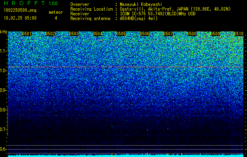Click the red horizontal signal line near 1.0 kHz
Screen dimensions: 247x157
[126, 67]
